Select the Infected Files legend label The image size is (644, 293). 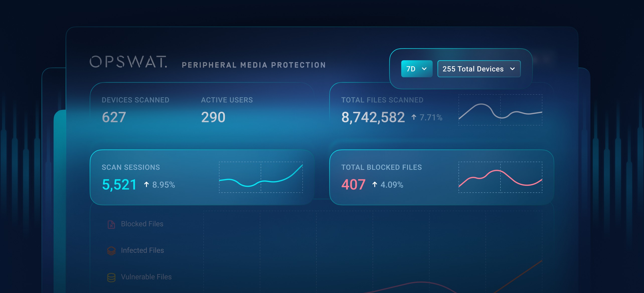click(142, 250)
